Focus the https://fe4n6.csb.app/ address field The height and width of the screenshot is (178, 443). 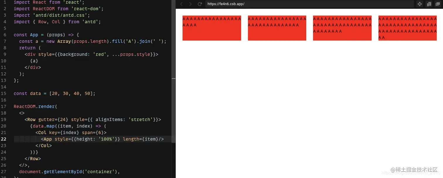(x=309, y=4)
